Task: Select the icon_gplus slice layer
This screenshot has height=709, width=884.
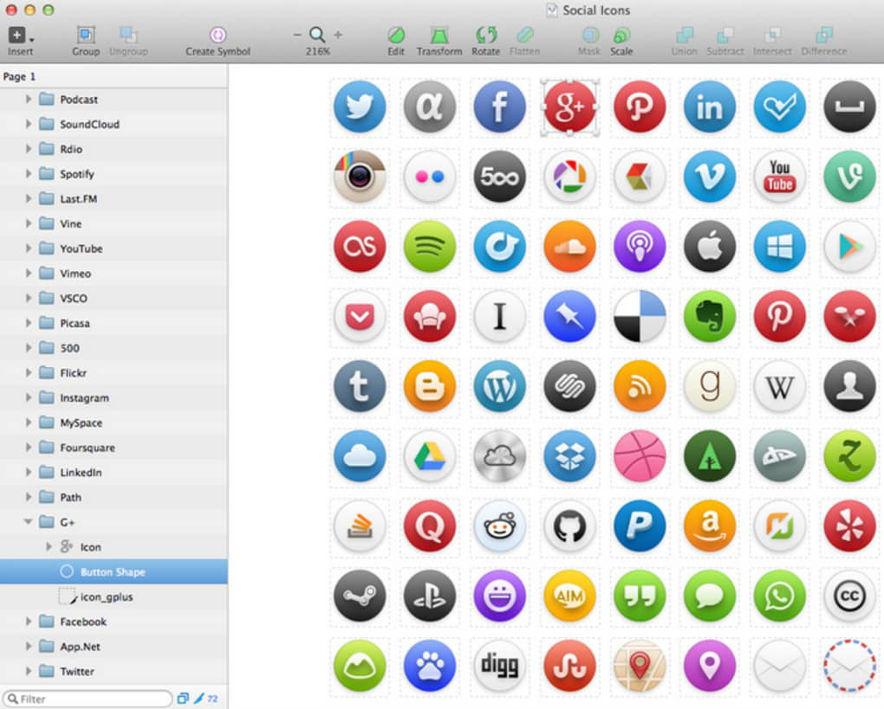Action: coord(114,596)
